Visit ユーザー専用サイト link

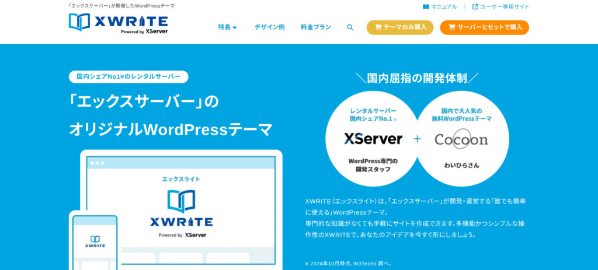500,6
